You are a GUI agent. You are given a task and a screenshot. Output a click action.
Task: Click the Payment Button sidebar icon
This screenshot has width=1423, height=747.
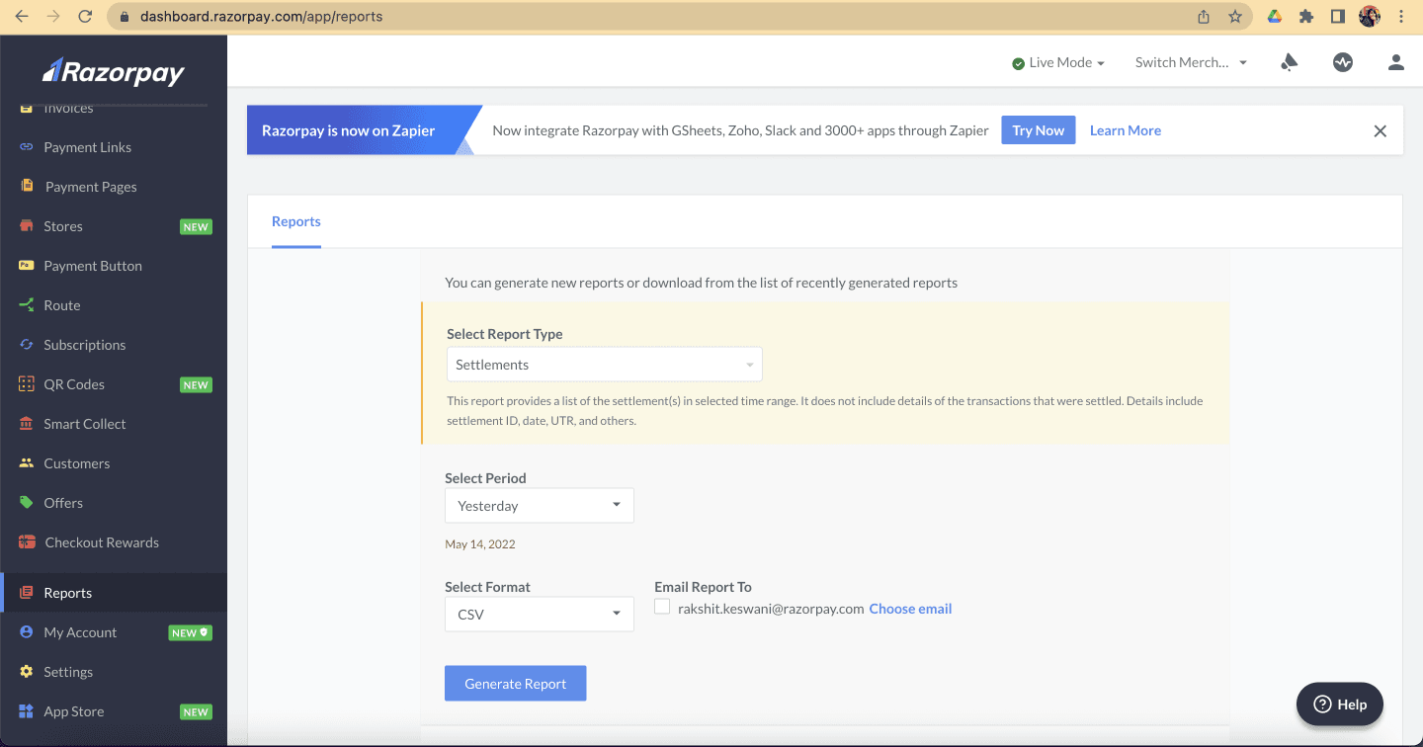[27, 266]
